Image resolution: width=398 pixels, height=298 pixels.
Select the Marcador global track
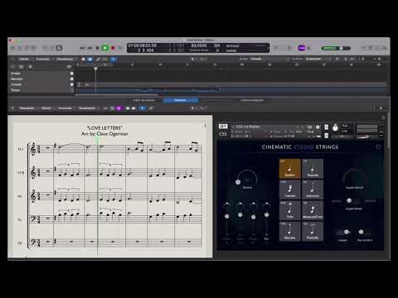17,79
